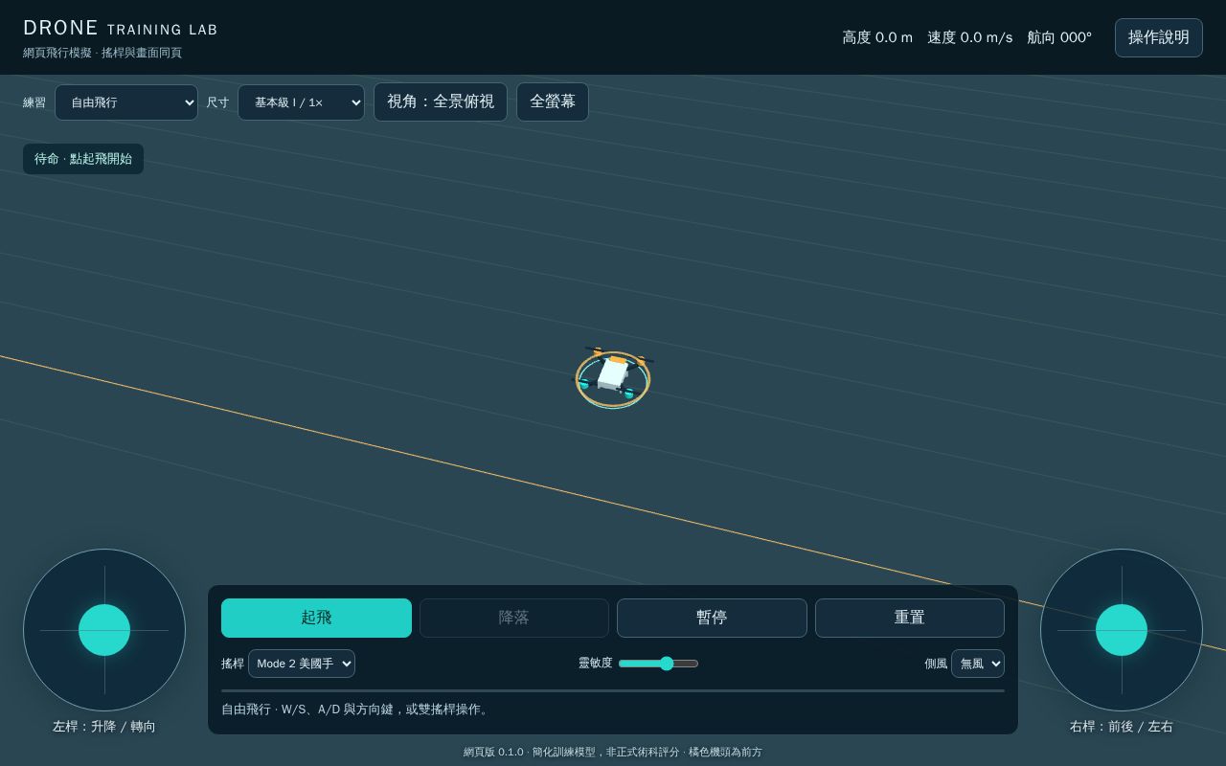Click the right joystick knob
The width and height of the screenshot is (1226, 766).
(x=1122, y=630)
